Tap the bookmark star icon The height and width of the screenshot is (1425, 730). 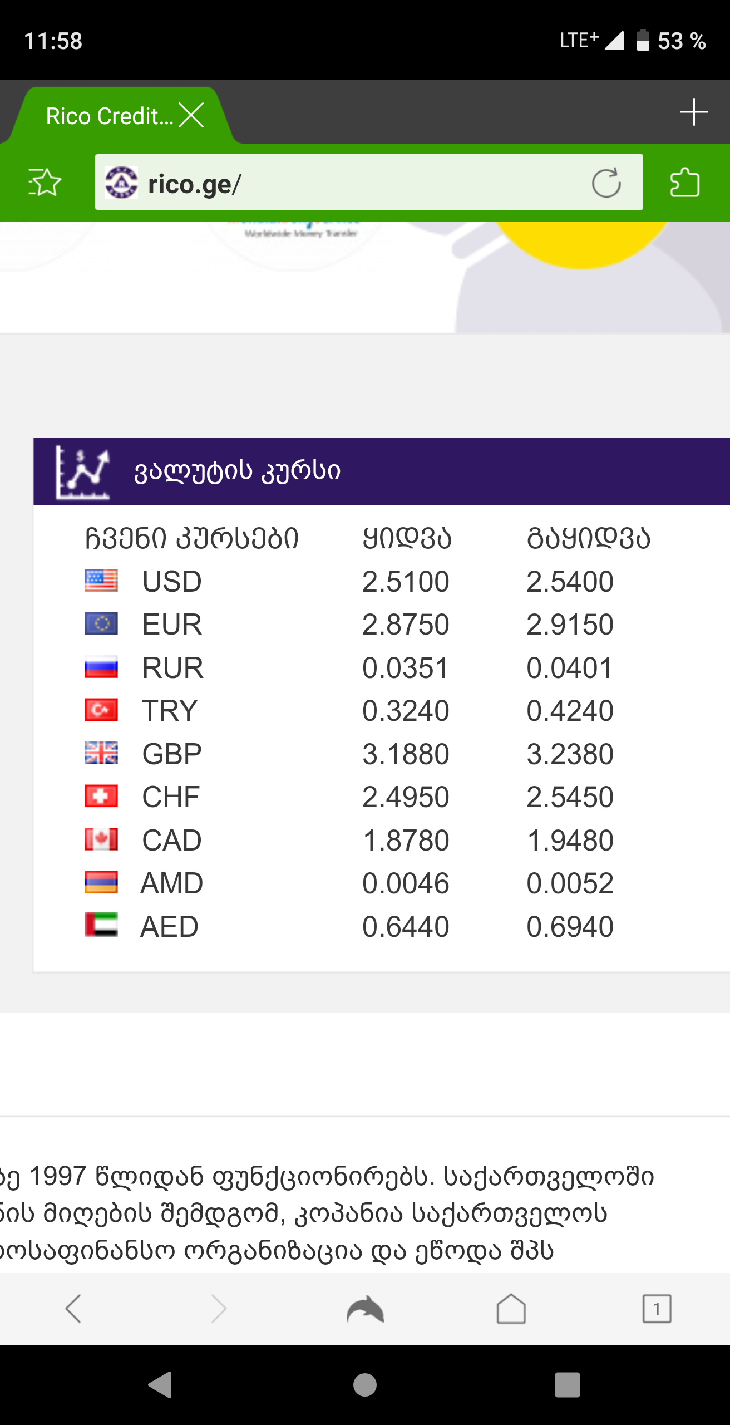point(45,183)
